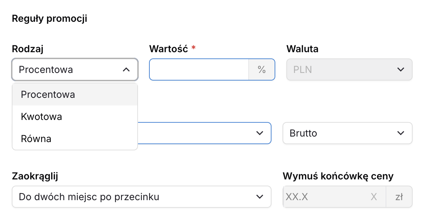Focus the Wartość input field

pyautogui.click(x=199, y=70)
